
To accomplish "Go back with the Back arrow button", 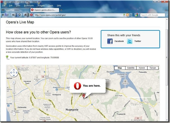I will click(3, 15).
